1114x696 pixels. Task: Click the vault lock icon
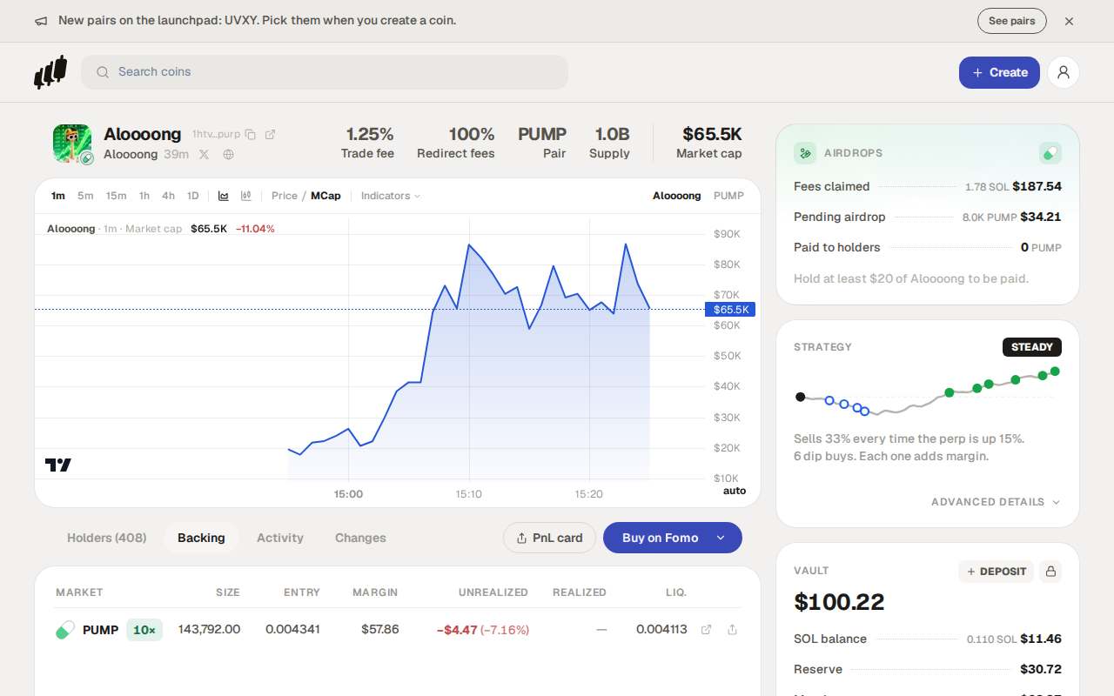click(x=1050, y=572)
